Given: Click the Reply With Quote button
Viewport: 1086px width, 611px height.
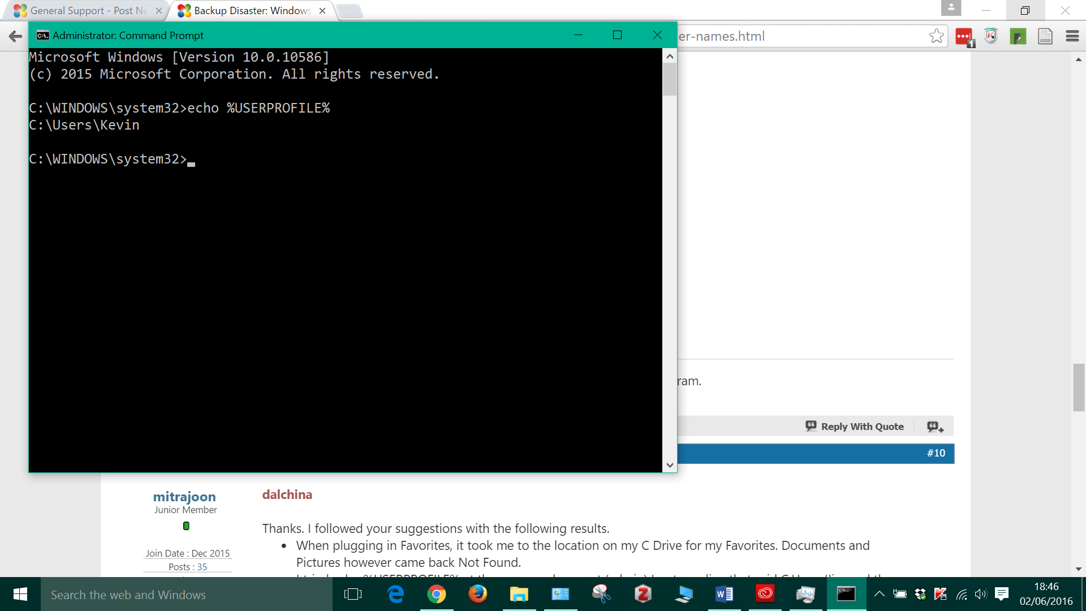Looking at the screenshot, I should [861, 425].
